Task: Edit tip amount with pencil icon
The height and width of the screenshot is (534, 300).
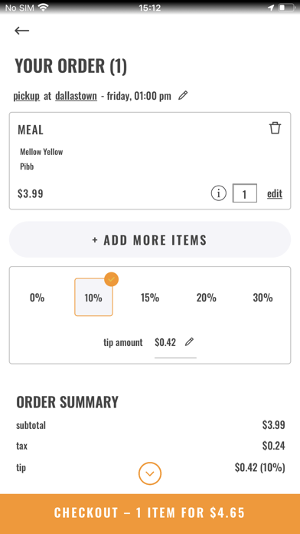Action: [189, 341]
